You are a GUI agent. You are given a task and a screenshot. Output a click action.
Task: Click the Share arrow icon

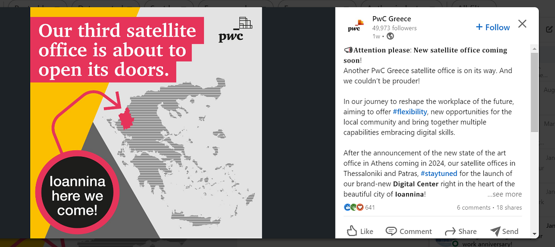point(450,231)
